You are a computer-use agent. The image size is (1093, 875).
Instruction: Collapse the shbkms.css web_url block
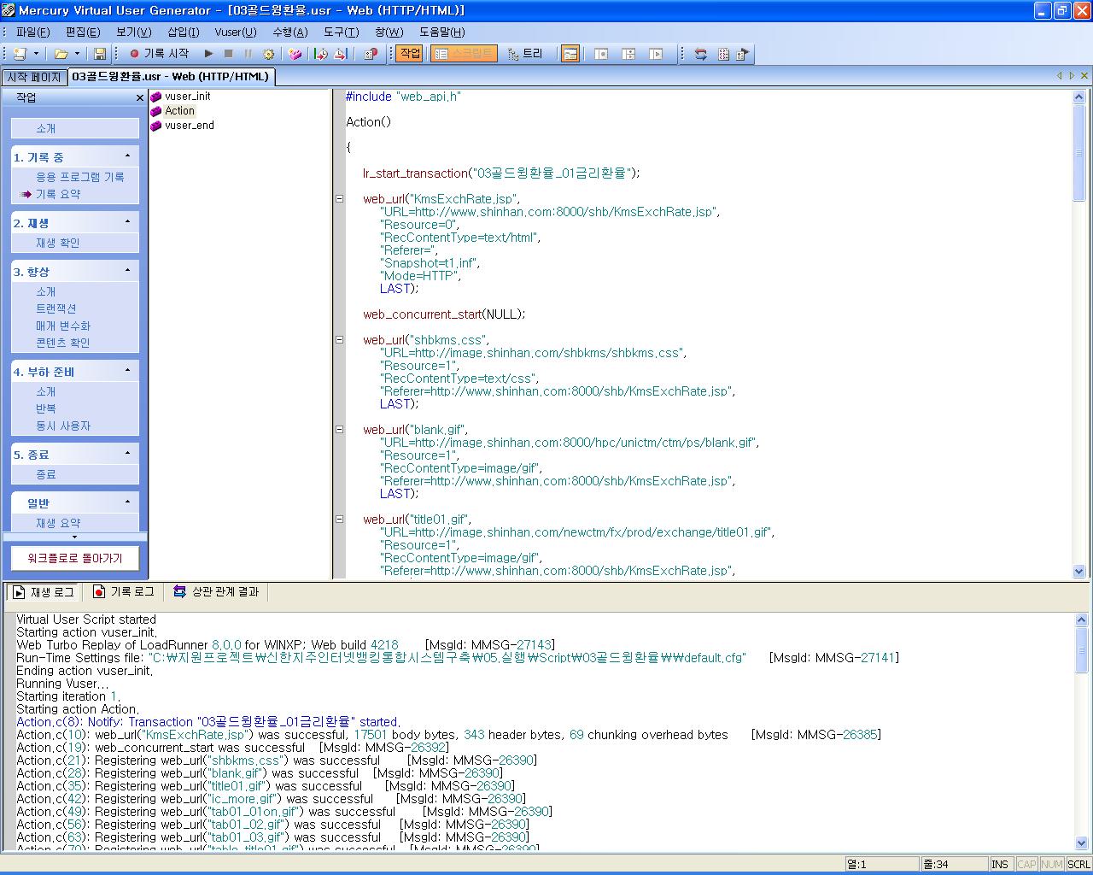coord(339,340)
